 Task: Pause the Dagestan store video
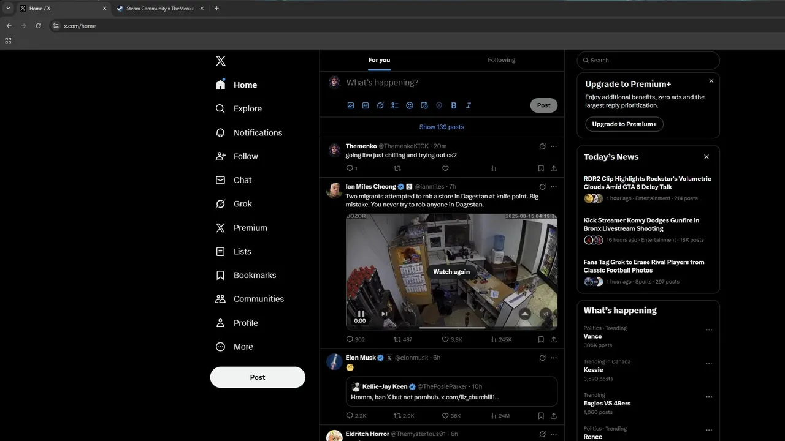click(x=361, y=314)
